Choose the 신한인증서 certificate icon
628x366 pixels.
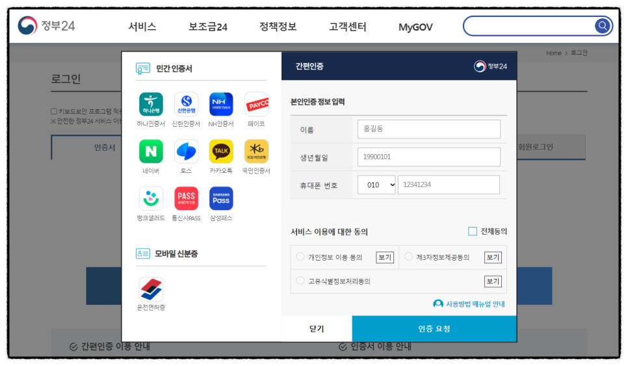(186, 104)
